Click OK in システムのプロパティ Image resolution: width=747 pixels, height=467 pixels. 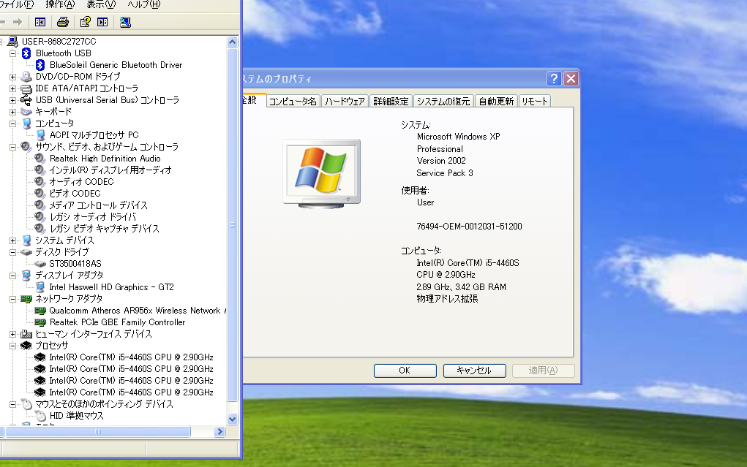405,371
